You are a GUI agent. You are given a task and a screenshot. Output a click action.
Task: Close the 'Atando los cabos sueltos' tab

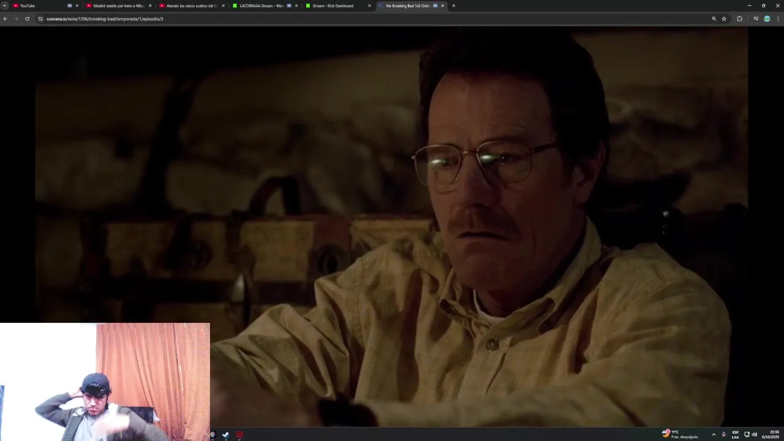pyautogui.click(x=223, y=6)
